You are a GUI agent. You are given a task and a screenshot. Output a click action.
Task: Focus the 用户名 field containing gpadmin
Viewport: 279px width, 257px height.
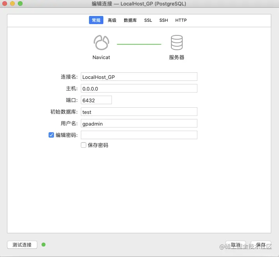(139, 123)
